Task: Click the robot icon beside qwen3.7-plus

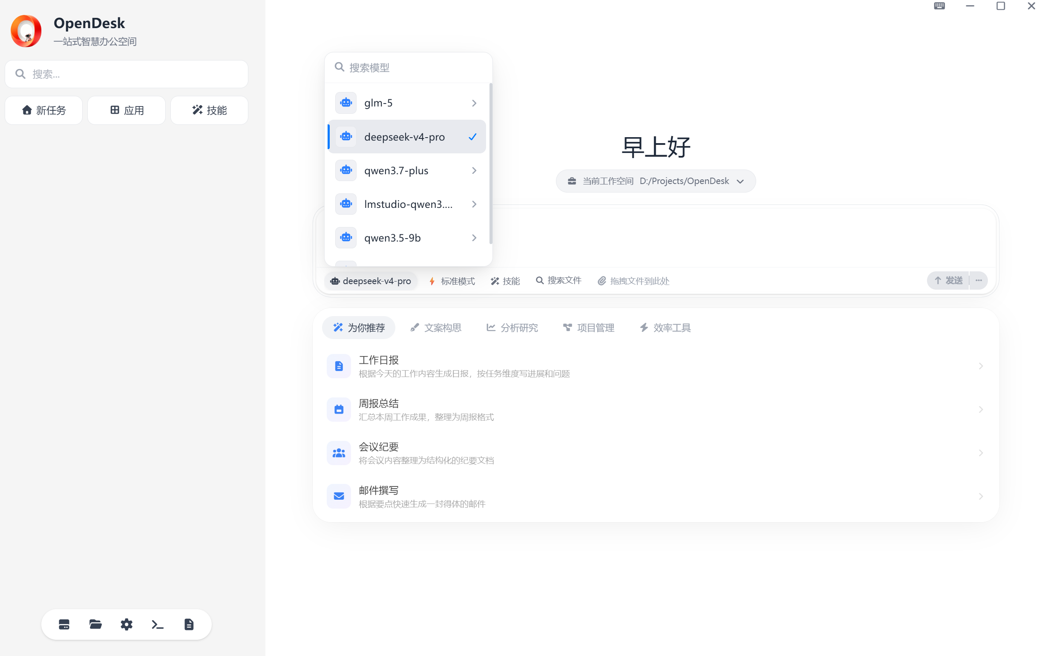Action: pos(346,170)
